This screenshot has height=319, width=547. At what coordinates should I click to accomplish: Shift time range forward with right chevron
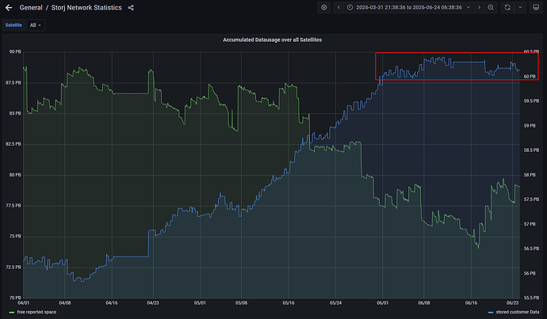tap(480, 7)
